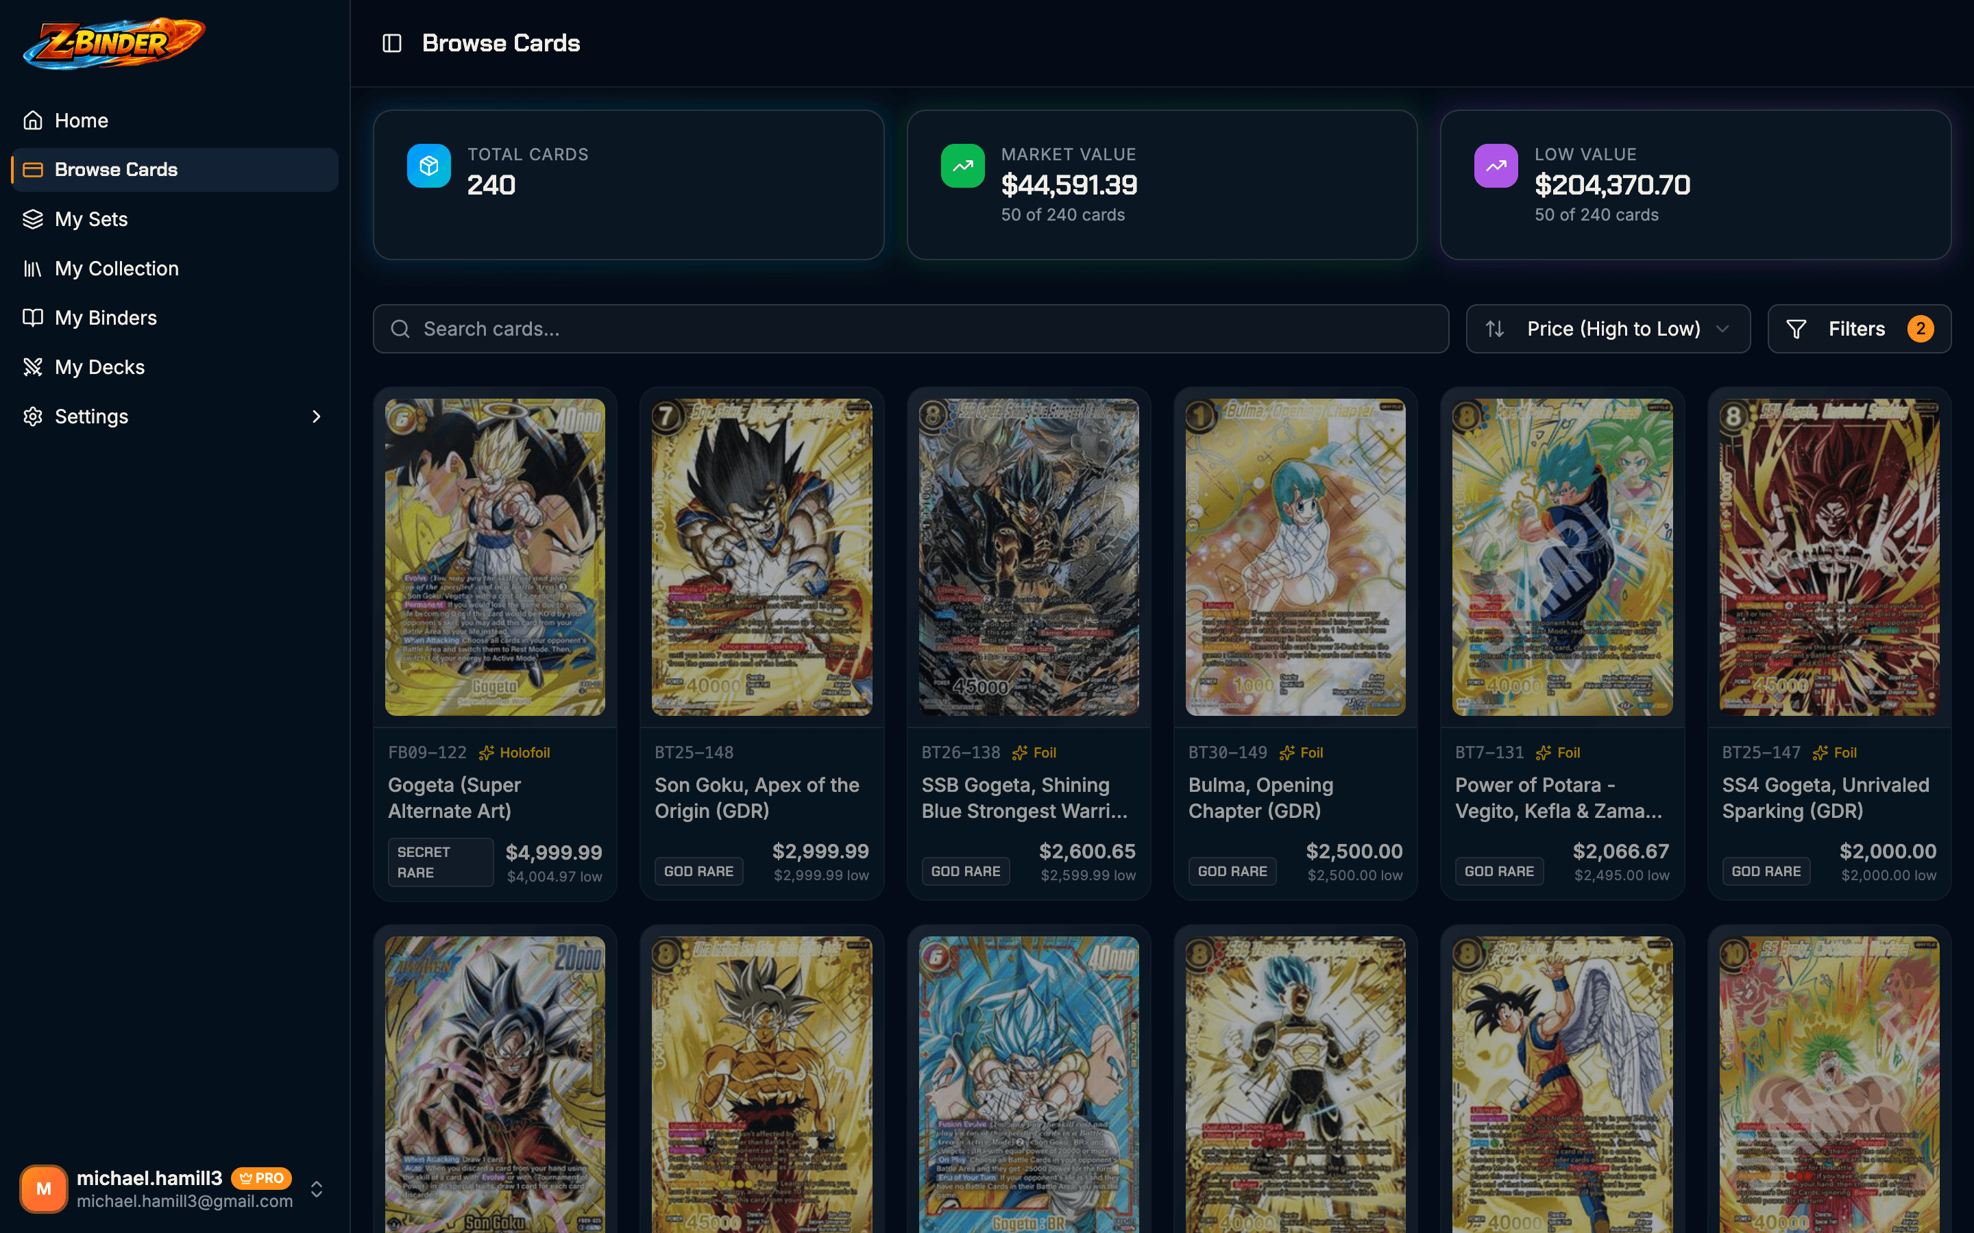The width and height of the screenshot is (1974, 1233).
Task: Click the PRO badge on the profile
Action: 262,1178
